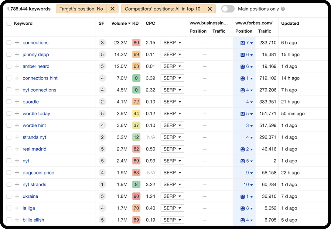Open the keyword 'nyt connections'
This screenshot has width=331, height=229.
(39, 90)
